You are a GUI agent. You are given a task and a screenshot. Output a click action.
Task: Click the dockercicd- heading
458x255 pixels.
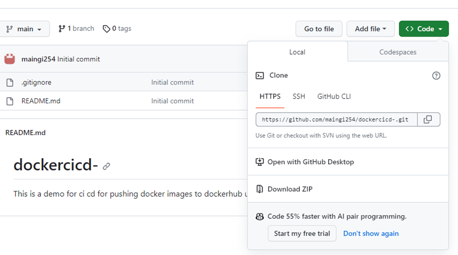coord(55,165)
